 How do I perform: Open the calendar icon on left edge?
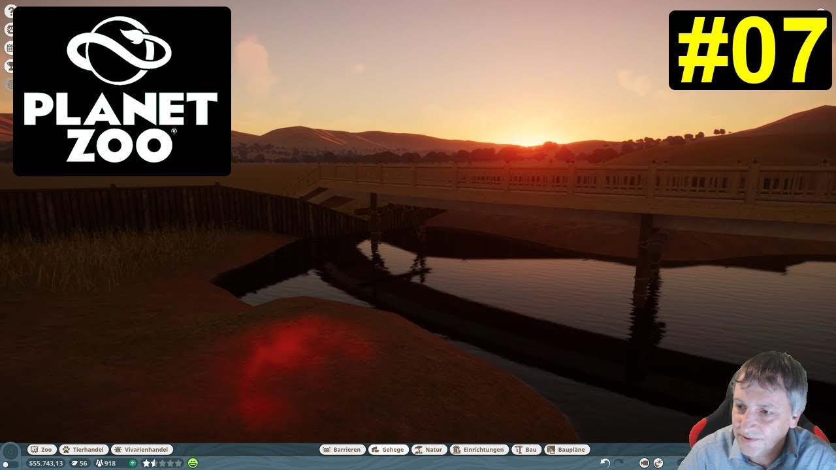click(10, 48)
